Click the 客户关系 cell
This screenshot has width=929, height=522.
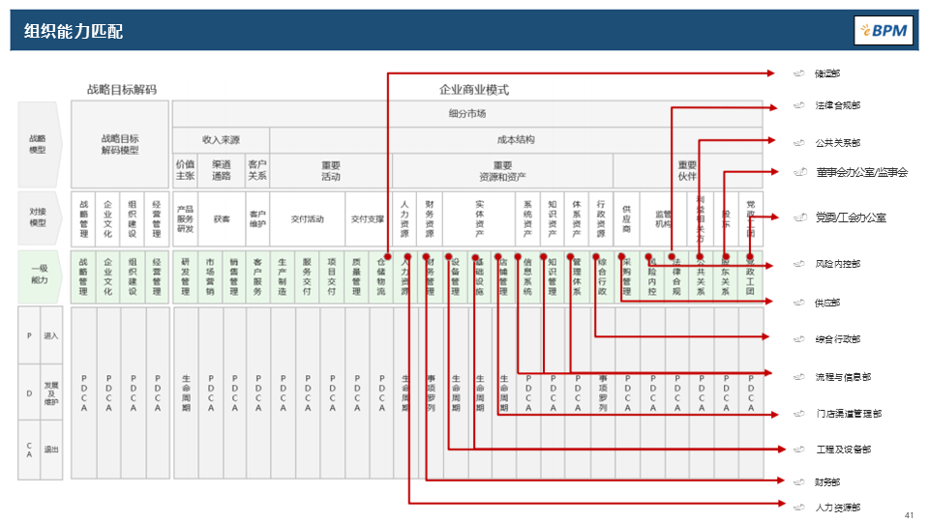click(257, 170)
